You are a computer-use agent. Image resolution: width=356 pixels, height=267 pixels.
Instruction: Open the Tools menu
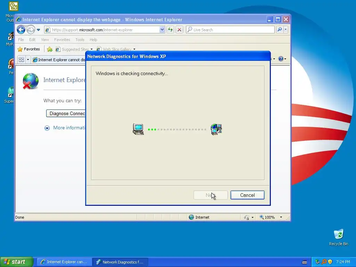pyautogui.click(x=80, y=40)
